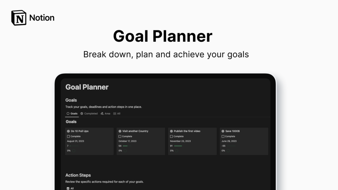Tick the Complete checkbox on Save 1000$
The width and height of the screenshot is (338, 190).
223,136
